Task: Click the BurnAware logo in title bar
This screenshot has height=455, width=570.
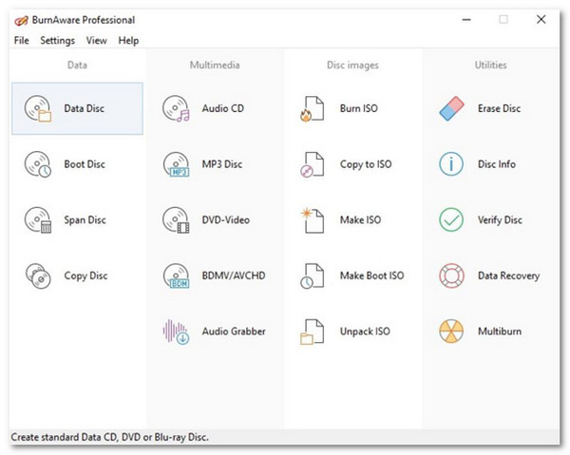Action: 21,20
